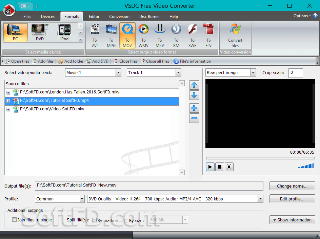Enable split By size checkbox
The width and height of the screenshot is (320, 239).
coord(126,220)
